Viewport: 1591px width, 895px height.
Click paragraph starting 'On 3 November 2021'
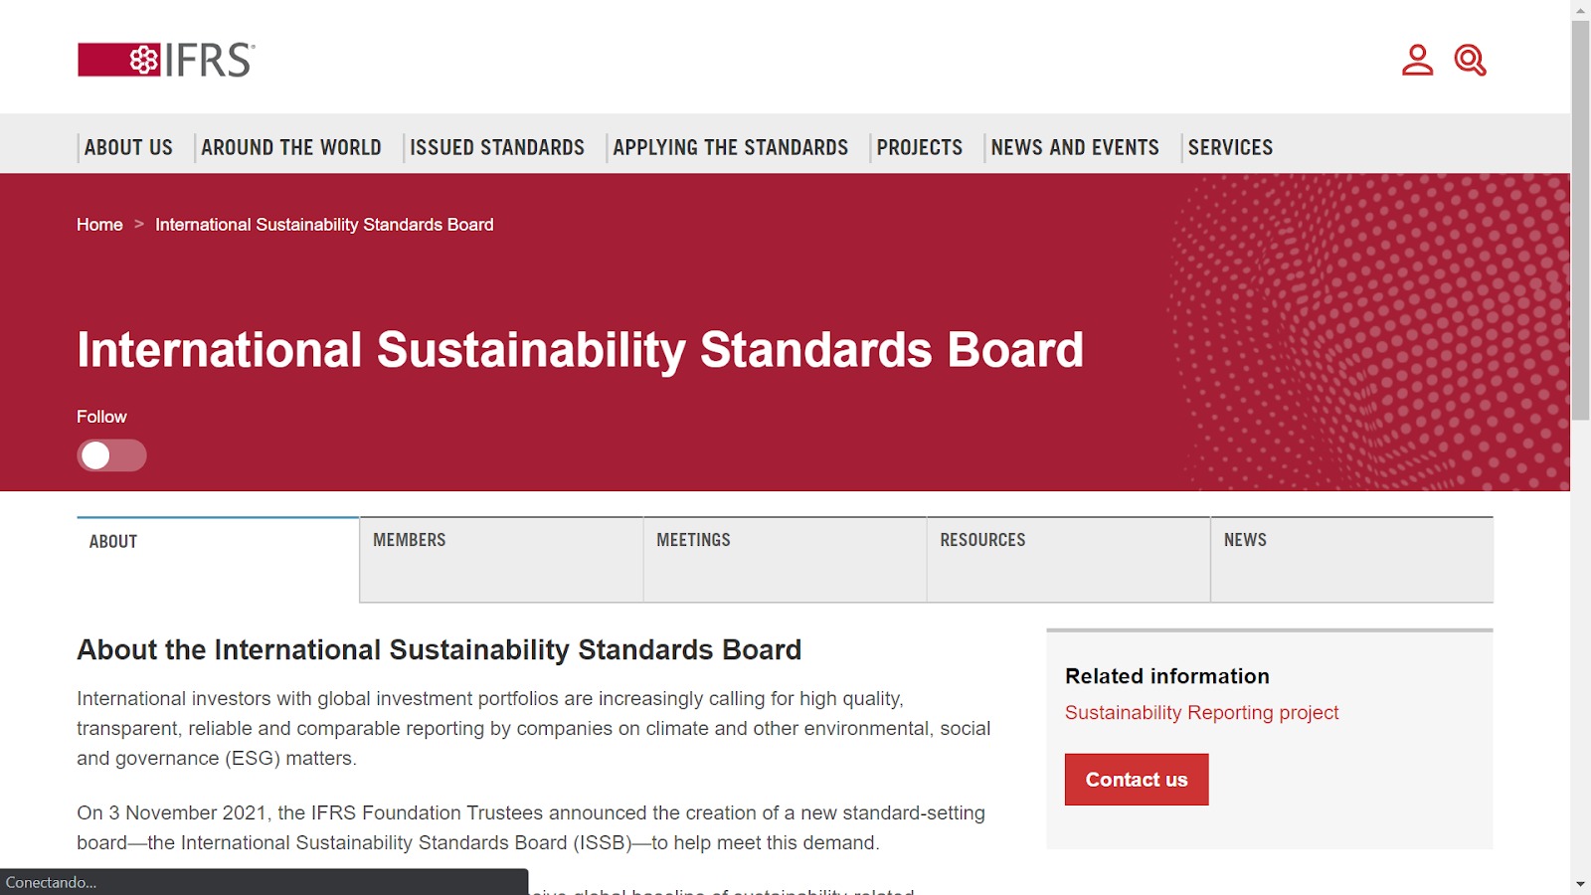click(x=531, y=827)
